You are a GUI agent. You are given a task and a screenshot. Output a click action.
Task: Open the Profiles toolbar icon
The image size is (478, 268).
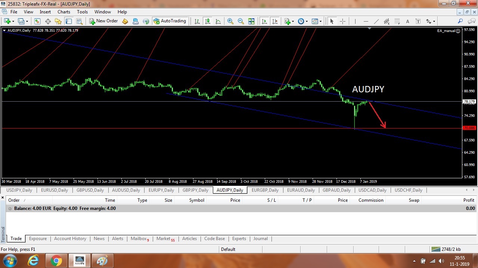point(21,21)
